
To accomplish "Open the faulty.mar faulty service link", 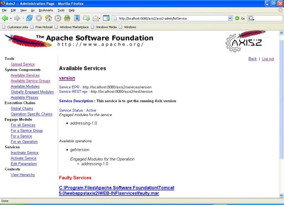I will tap(116, 190).
